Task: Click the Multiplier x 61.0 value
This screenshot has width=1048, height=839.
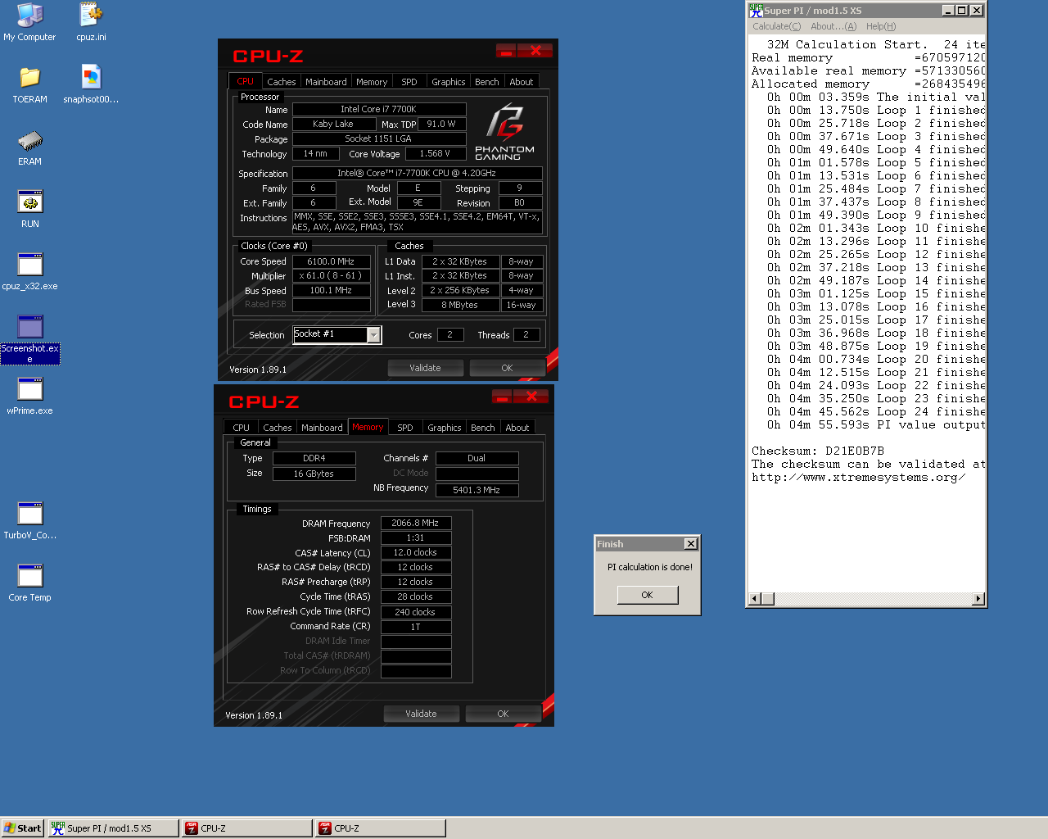Action: [331, 275]
